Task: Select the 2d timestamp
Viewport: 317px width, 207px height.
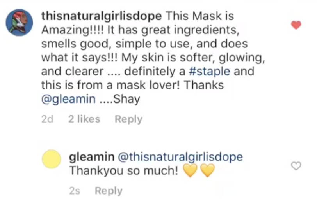Action: point(47,119)
